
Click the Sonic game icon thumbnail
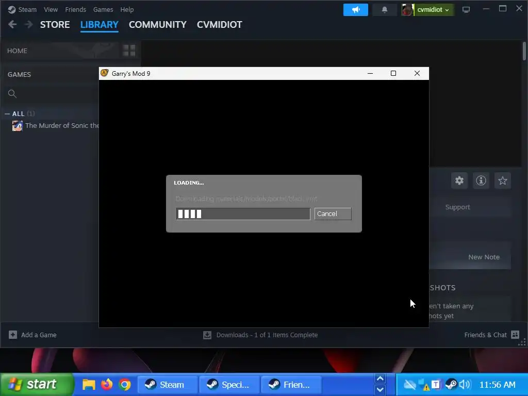click(x=17, y=126)
